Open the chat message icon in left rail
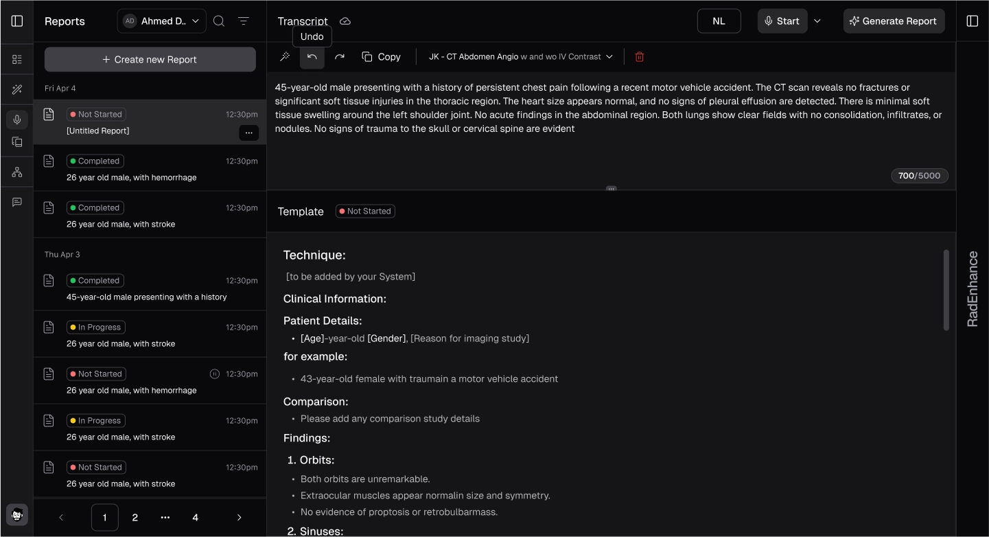The height and width of the screenshot is (537, 989). click(x=17, y=202)
